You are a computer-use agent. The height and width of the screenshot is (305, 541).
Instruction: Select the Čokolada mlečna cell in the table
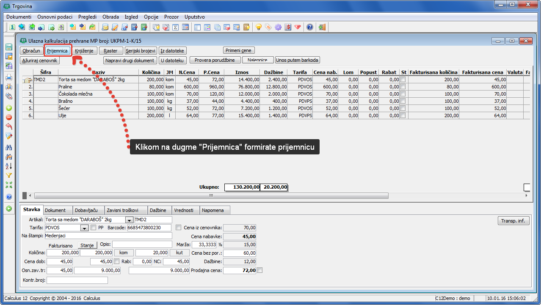tap(98, 94)
